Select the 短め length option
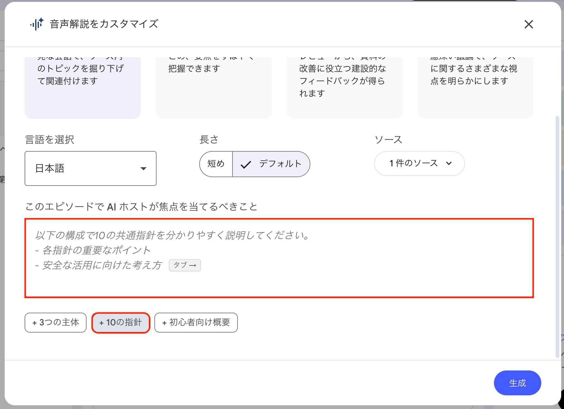564x409 pixels. click(216, 164)
